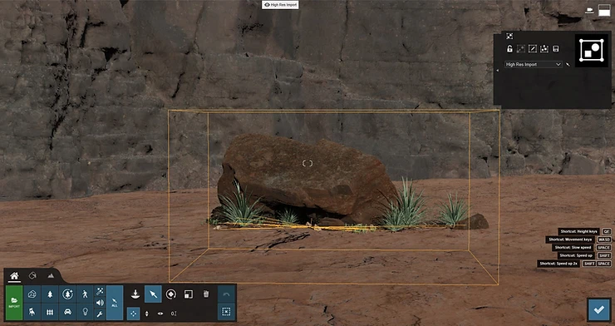Screen dimensions: 615x326
Task: Click the pencil icon beside layer dropdown
Action: [x=567, y=64]
